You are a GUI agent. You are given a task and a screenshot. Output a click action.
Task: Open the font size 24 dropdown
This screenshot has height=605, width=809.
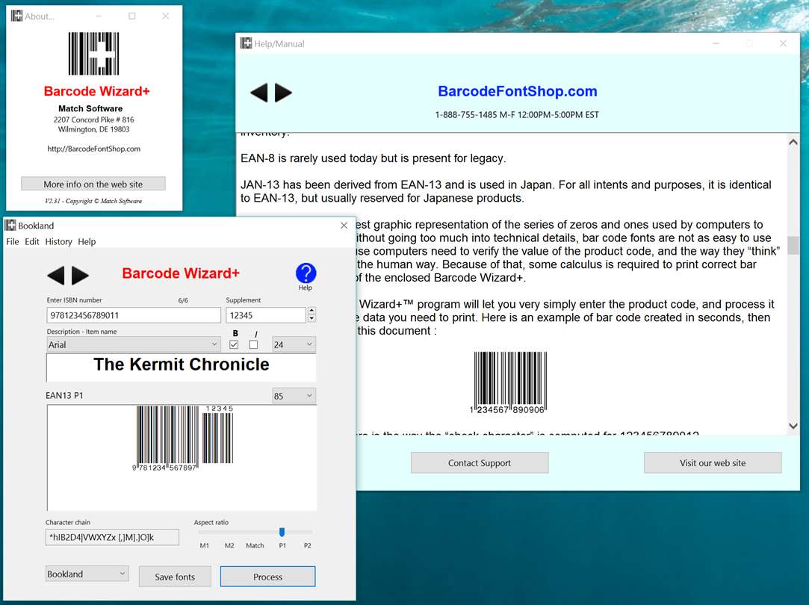pos(294,344)
